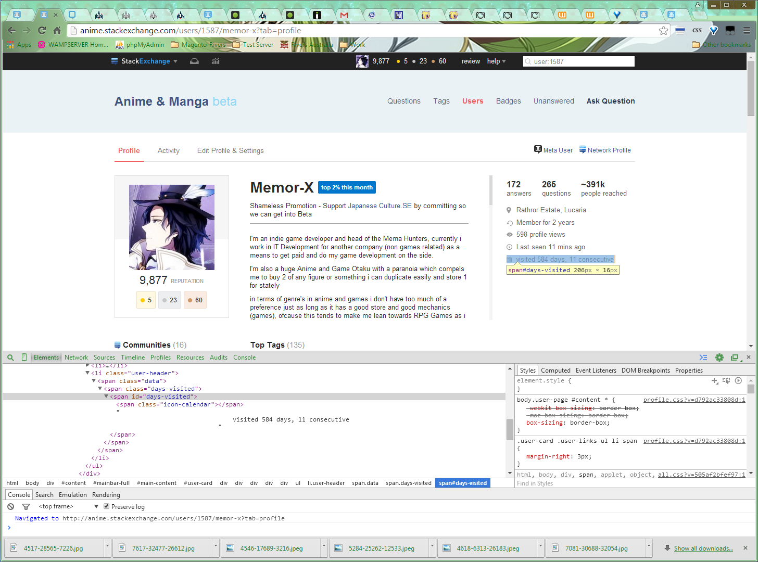758x562 pixels.
Task: Select li.user-header breadcrumb
Action: click(x=326, y=483)
